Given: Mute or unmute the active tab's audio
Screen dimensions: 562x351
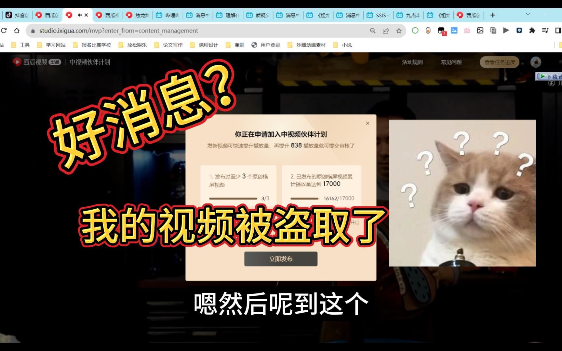Looking at the screenshot, I should click(80, 15).
